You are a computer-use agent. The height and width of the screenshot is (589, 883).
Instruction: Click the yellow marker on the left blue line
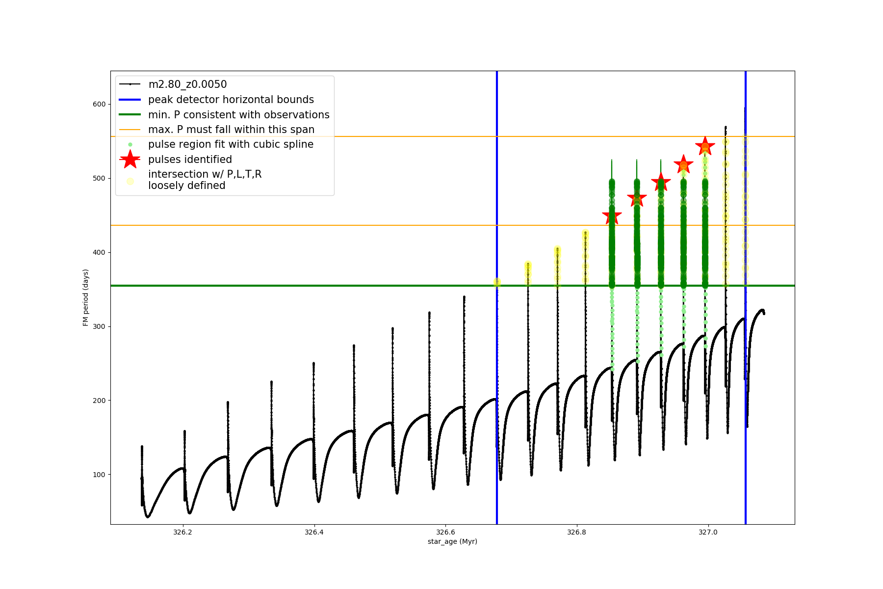(497, 282)
